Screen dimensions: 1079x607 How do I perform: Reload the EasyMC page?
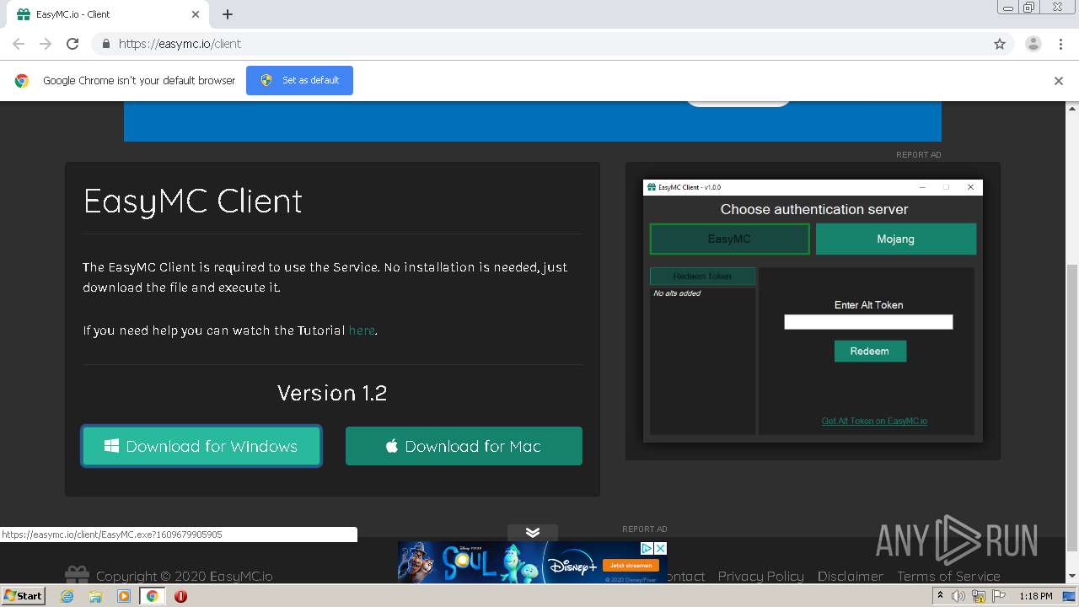72,44
